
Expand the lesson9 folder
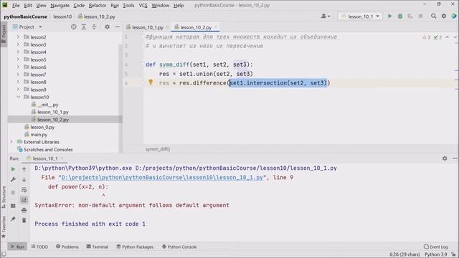pos(18,89)
